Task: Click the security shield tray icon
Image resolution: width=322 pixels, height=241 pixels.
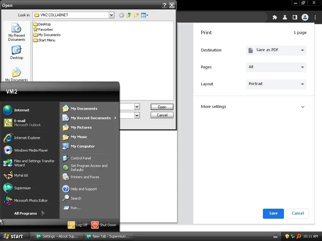Action: click(287, 236)
